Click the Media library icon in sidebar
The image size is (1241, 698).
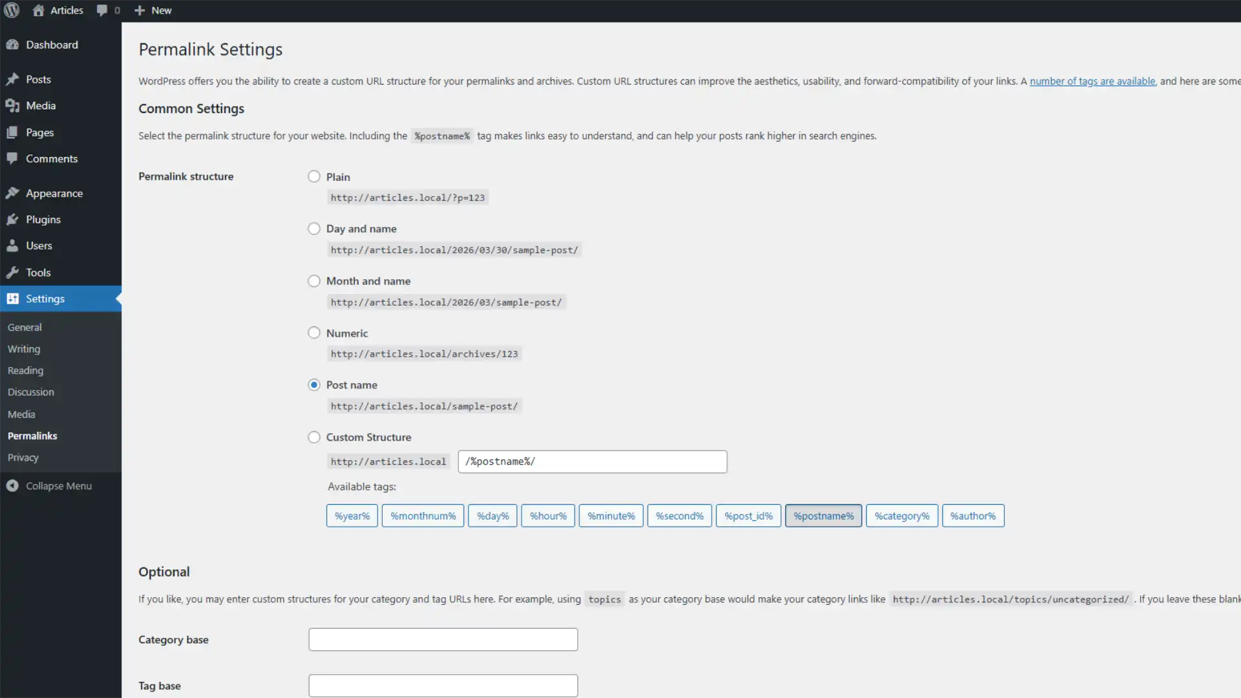point(12,105)
